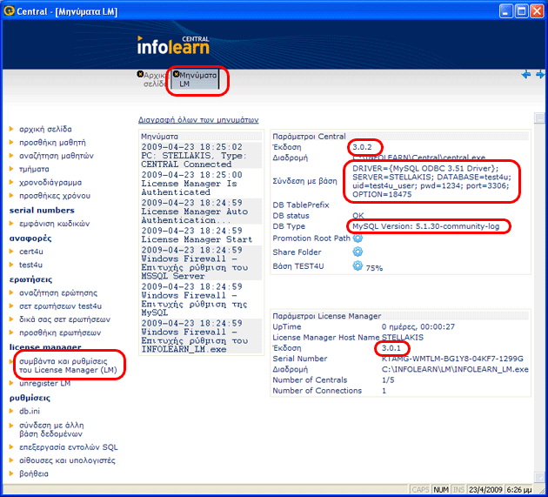Click the gear icon beside Βάση TEST4U
Image resolution: width=548 pixels, height=497 pixels.
pos(358,265)
